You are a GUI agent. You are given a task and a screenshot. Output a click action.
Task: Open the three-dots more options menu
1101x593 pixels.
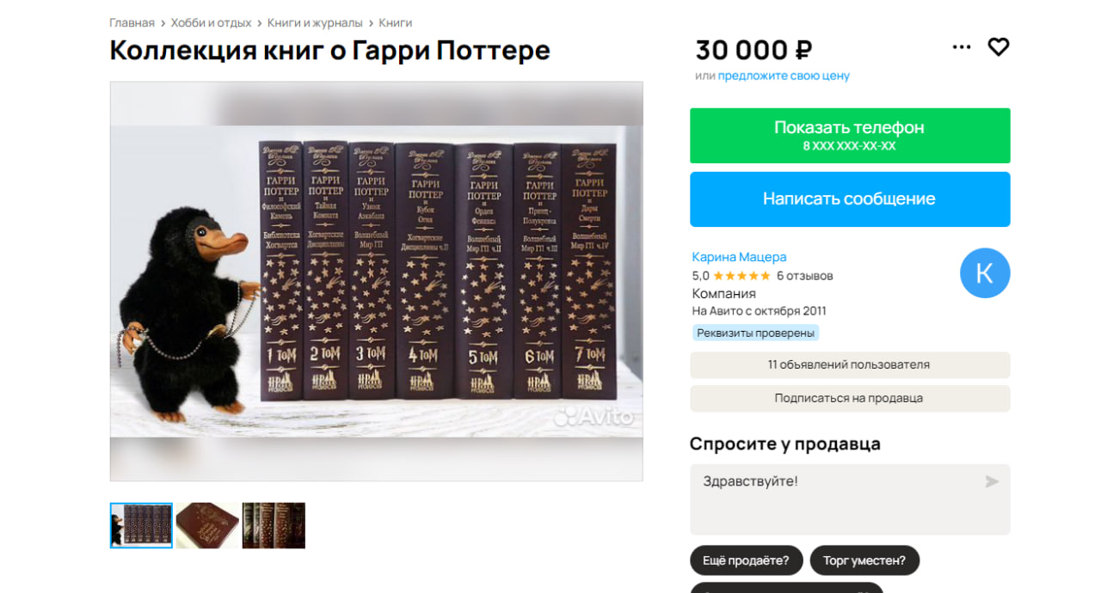962,47
